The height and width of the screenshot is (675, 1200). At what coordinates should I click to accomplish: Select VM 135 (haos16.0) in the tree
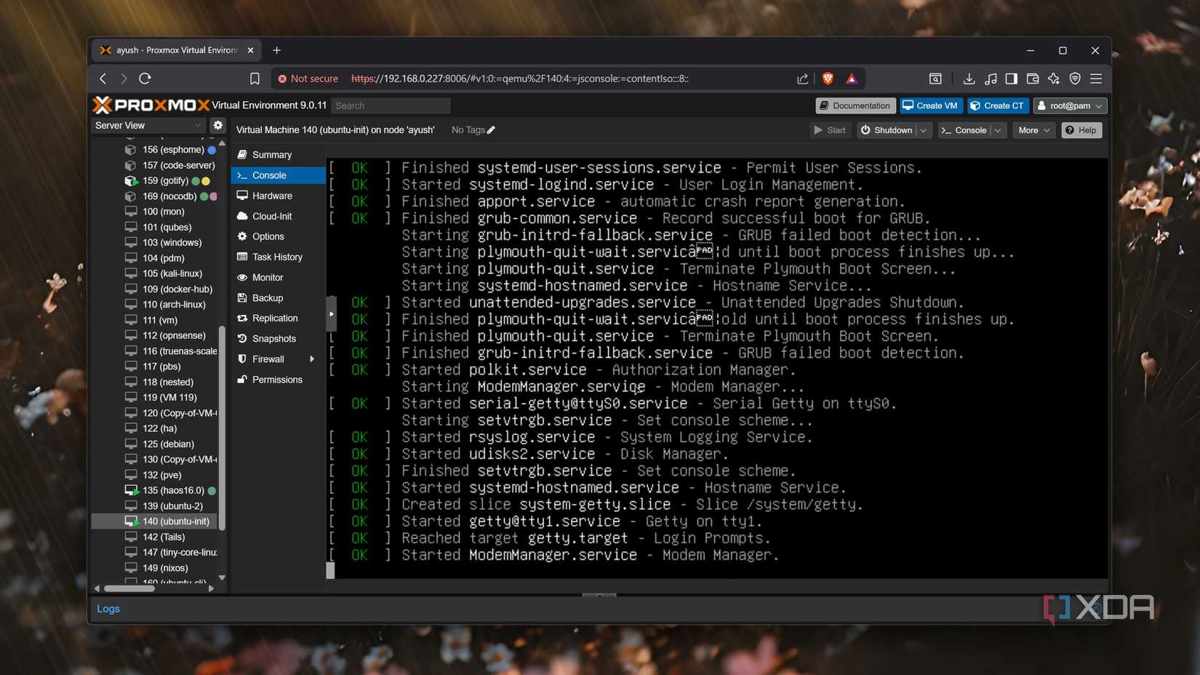coord(173,490)
